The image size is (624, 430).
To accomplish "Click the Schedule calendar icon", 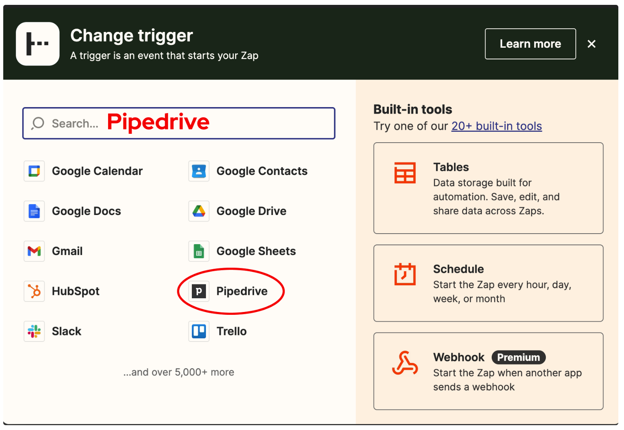I will (405, 274).
